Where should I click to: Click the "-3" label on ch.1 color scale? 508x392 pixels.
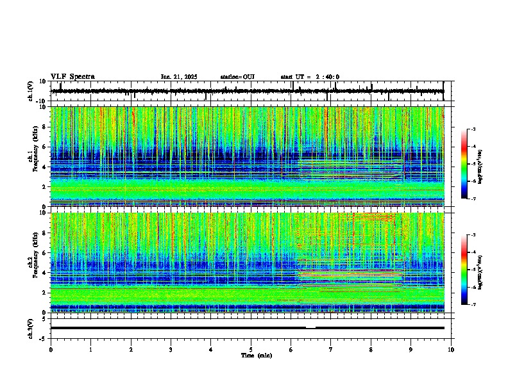coord(473,129)
